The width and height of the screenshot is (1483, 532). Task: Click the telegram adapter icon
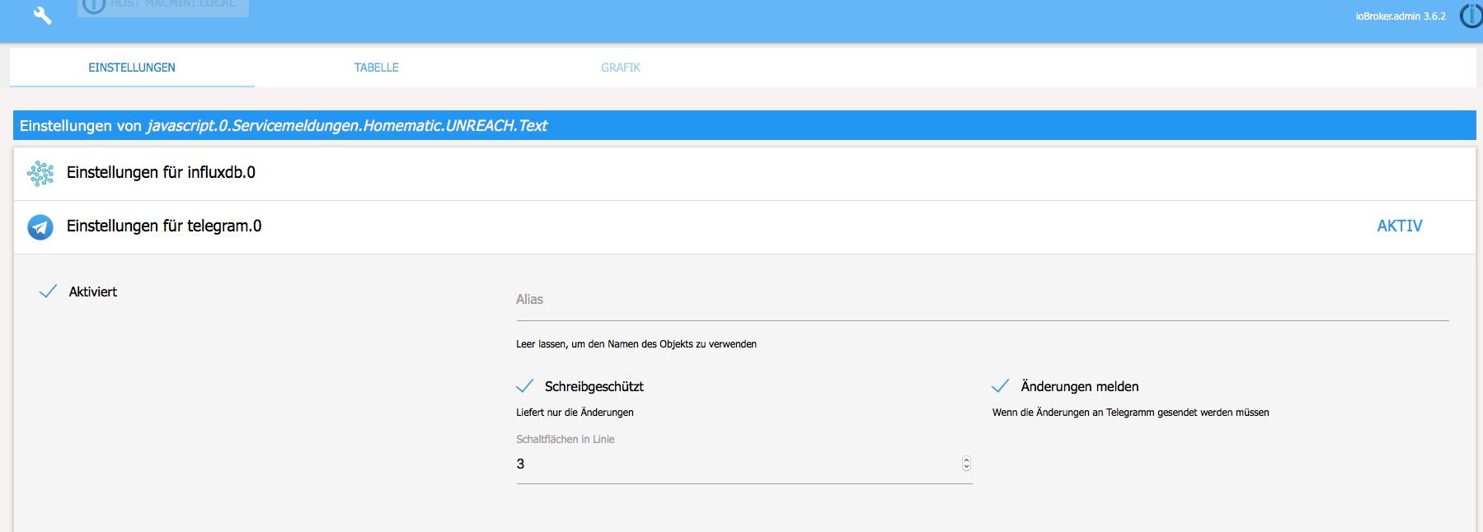coord(40,226)
